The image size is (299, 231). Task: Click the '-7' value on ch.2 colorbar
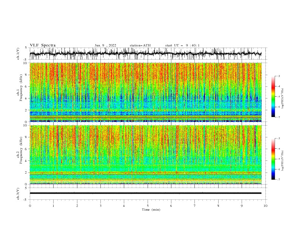[x=278, y=179]
